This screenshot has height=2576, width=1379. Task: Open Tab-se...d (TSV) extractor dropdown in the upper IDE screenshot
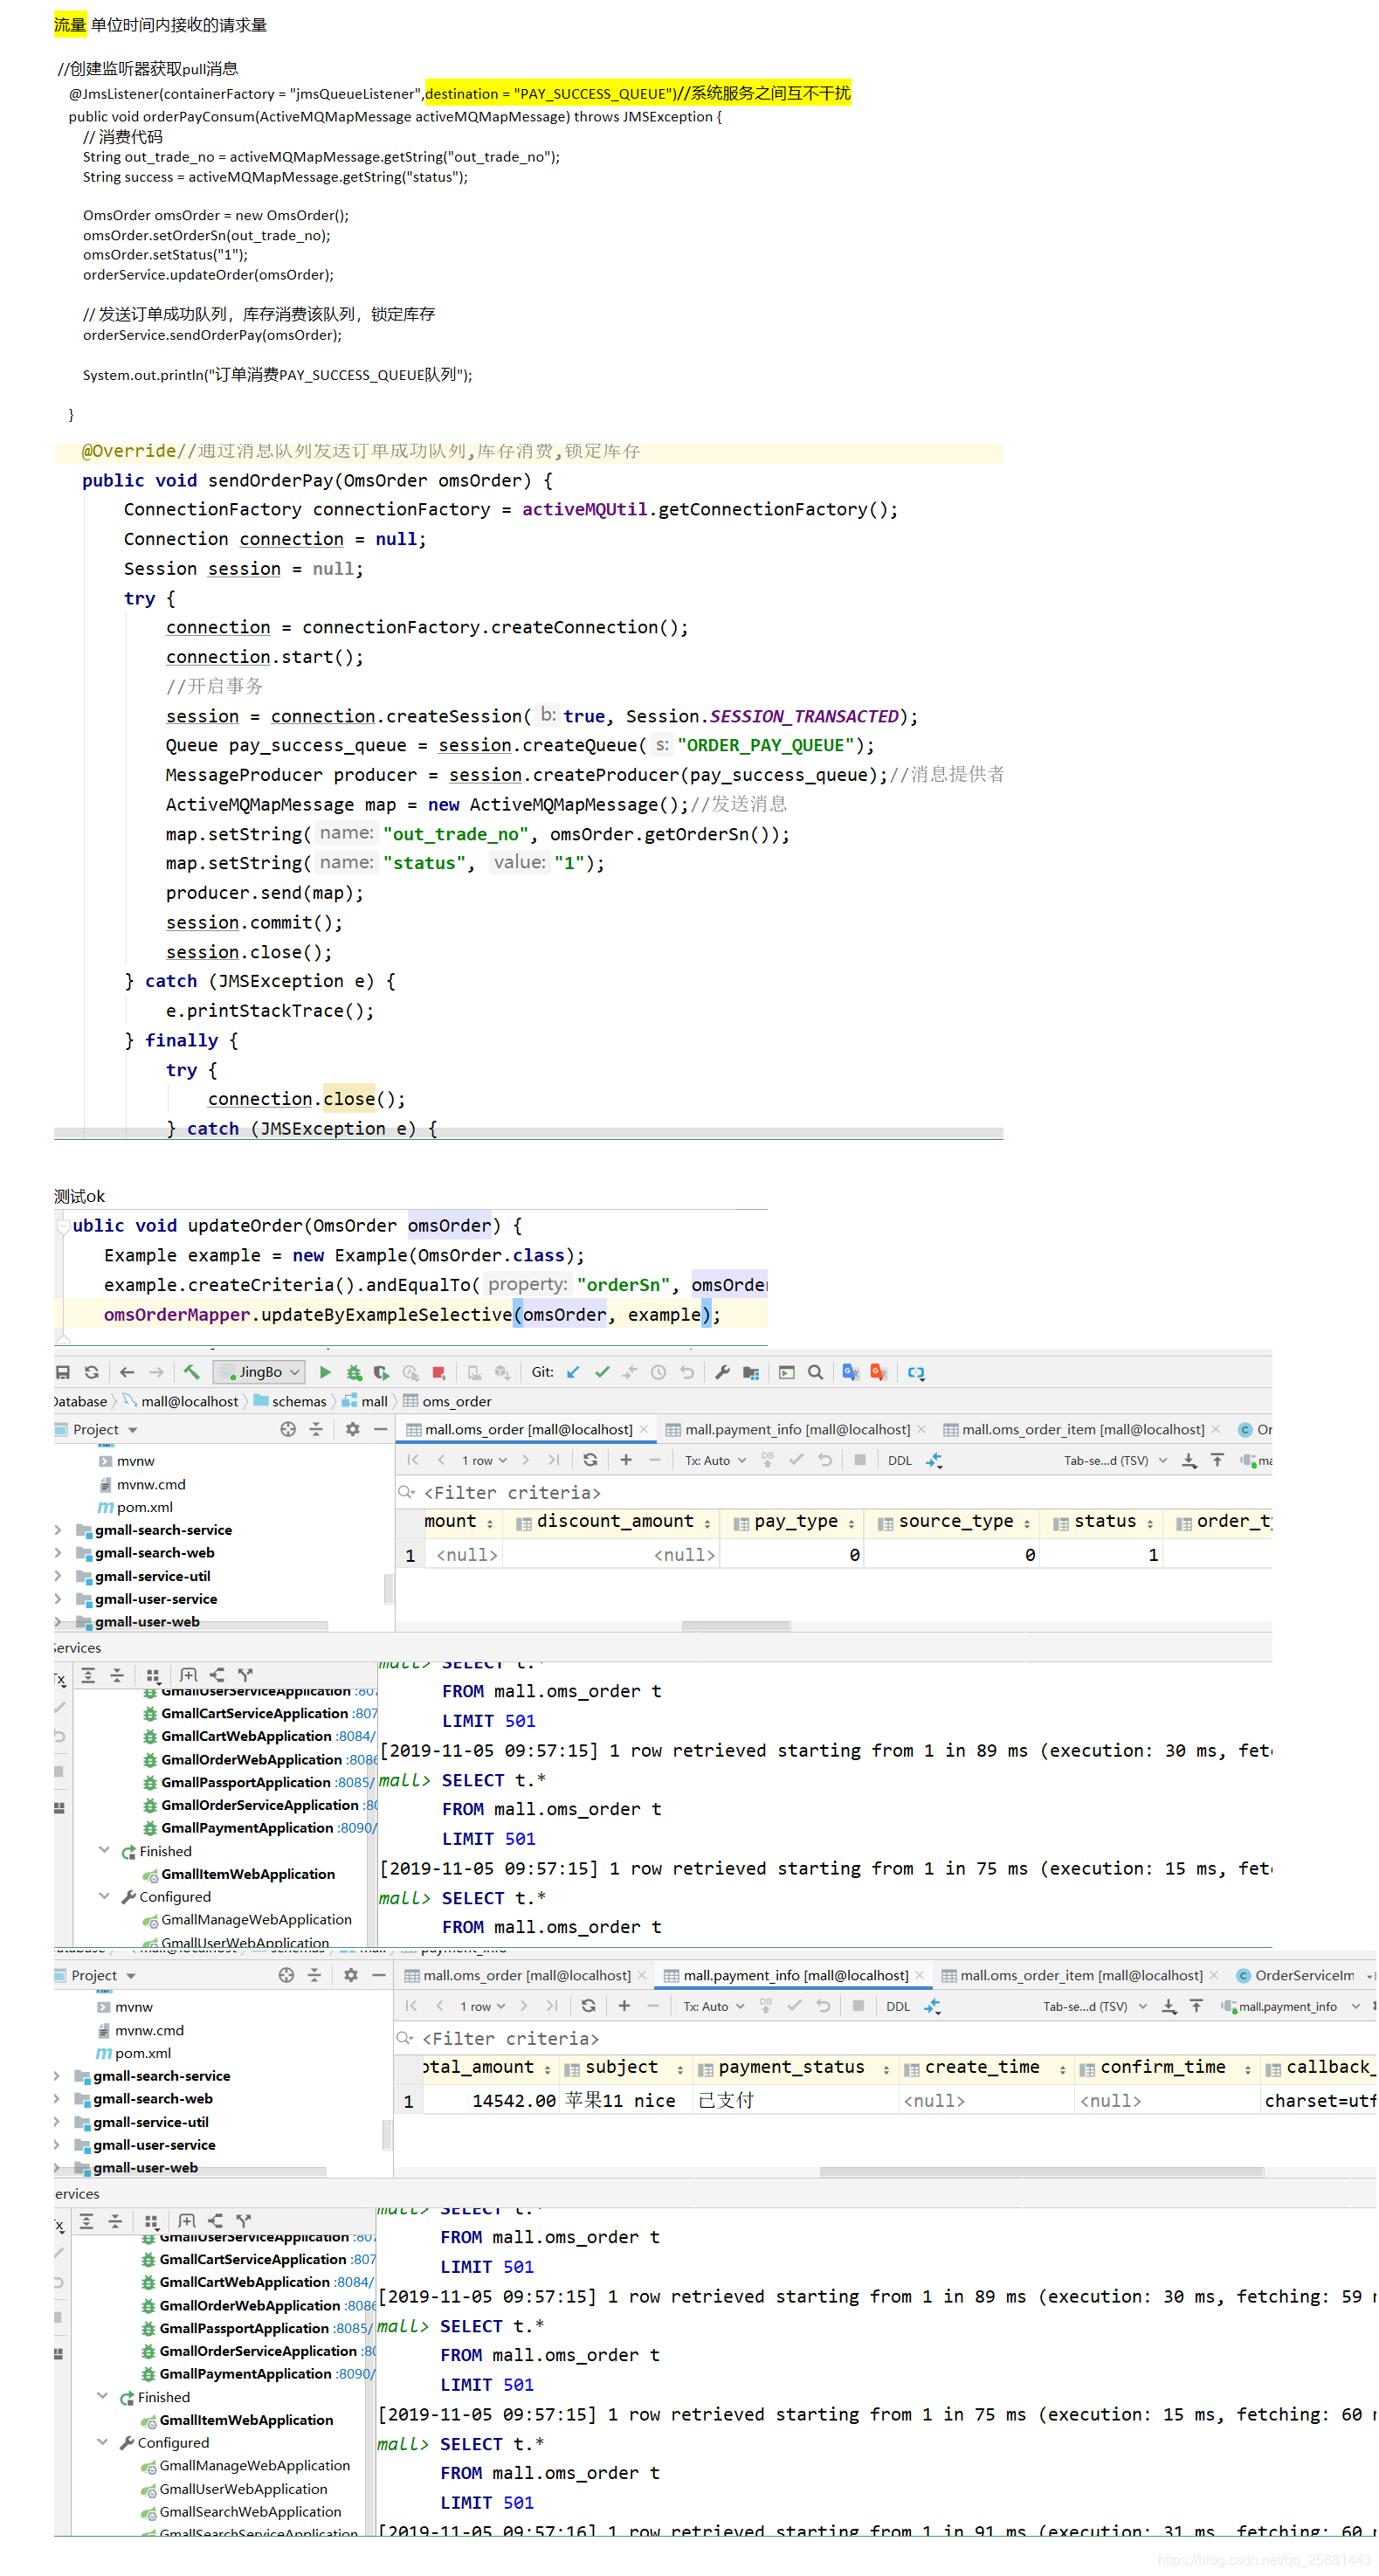point(1115,1460)
